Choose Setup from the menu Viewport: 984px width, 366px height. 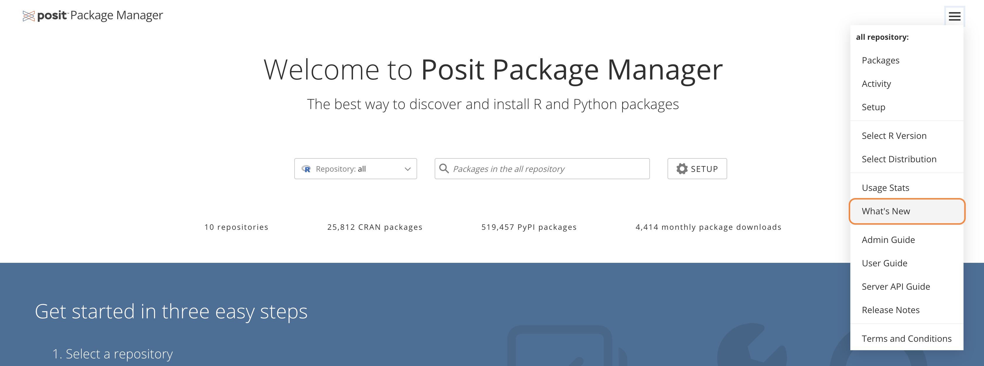(873, 107)
